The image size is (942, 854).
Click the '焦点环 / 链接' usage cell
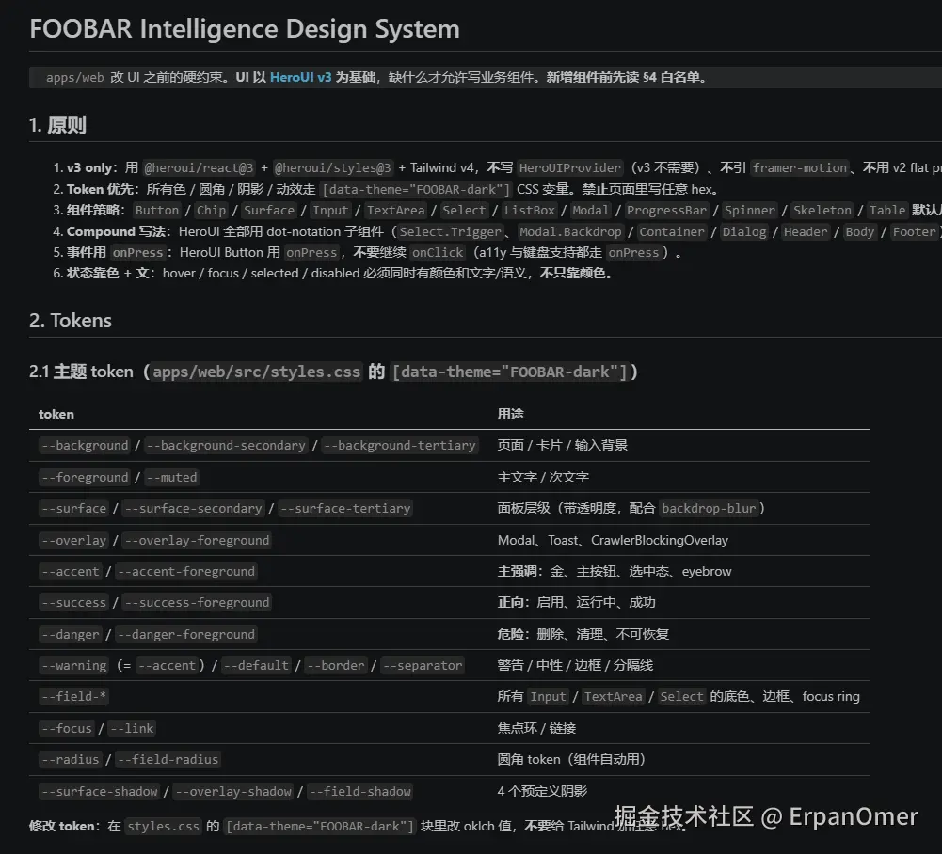tap(536, 729)
